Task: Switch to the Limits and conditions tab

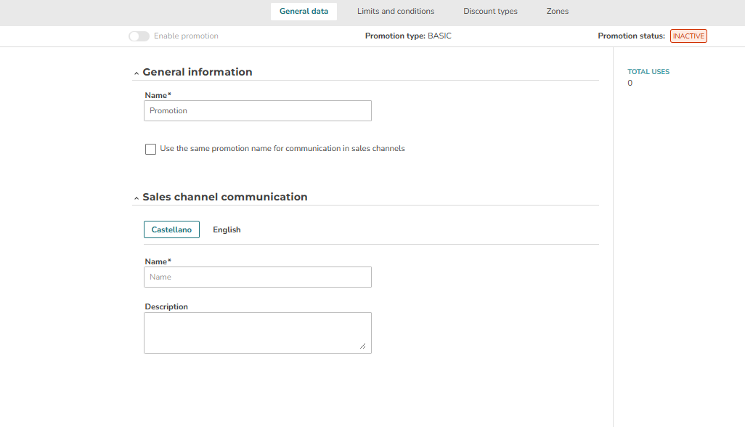Action: [395, 12]
